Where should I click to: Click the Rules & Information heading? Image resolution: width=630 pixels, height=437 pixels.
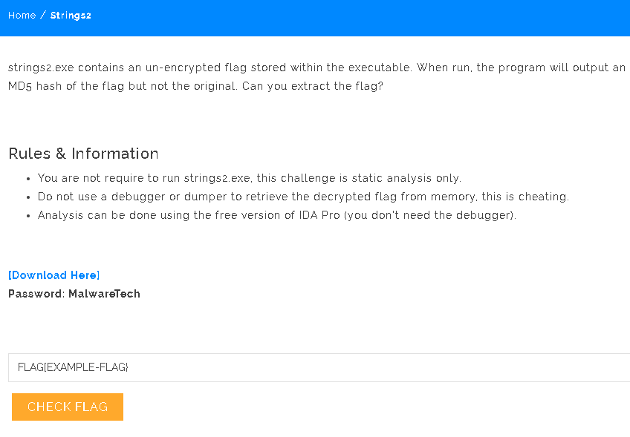83,154
